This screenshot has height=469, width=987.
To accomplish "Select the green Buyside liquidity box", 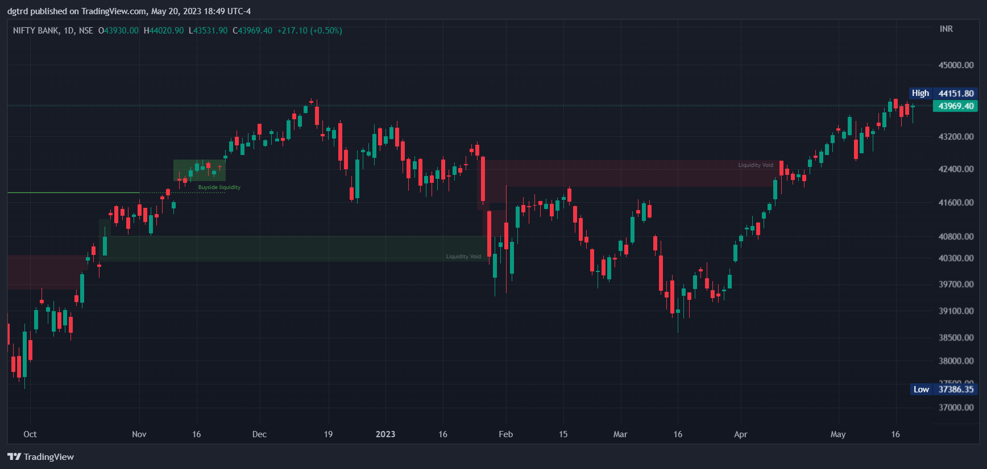I will (200, 170).
